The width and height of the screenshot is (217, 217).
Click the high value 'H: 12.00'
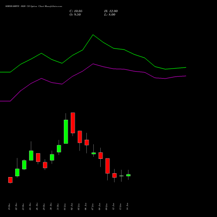click(111, 11)
